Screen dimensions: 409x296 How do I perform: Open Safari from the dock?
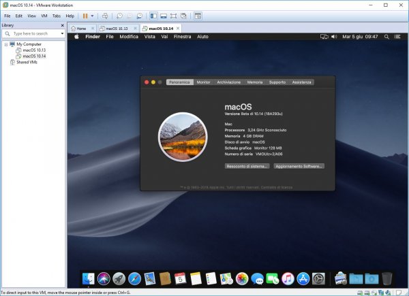tap(134, 278)
